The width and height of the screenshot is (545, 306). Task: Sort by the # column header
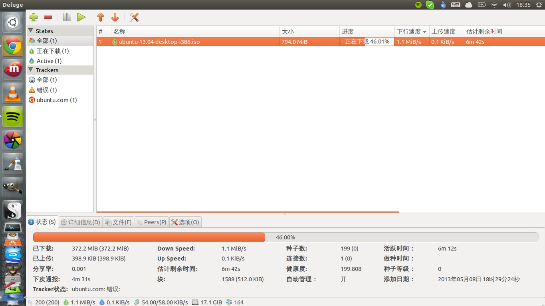(x=104, y=32)
